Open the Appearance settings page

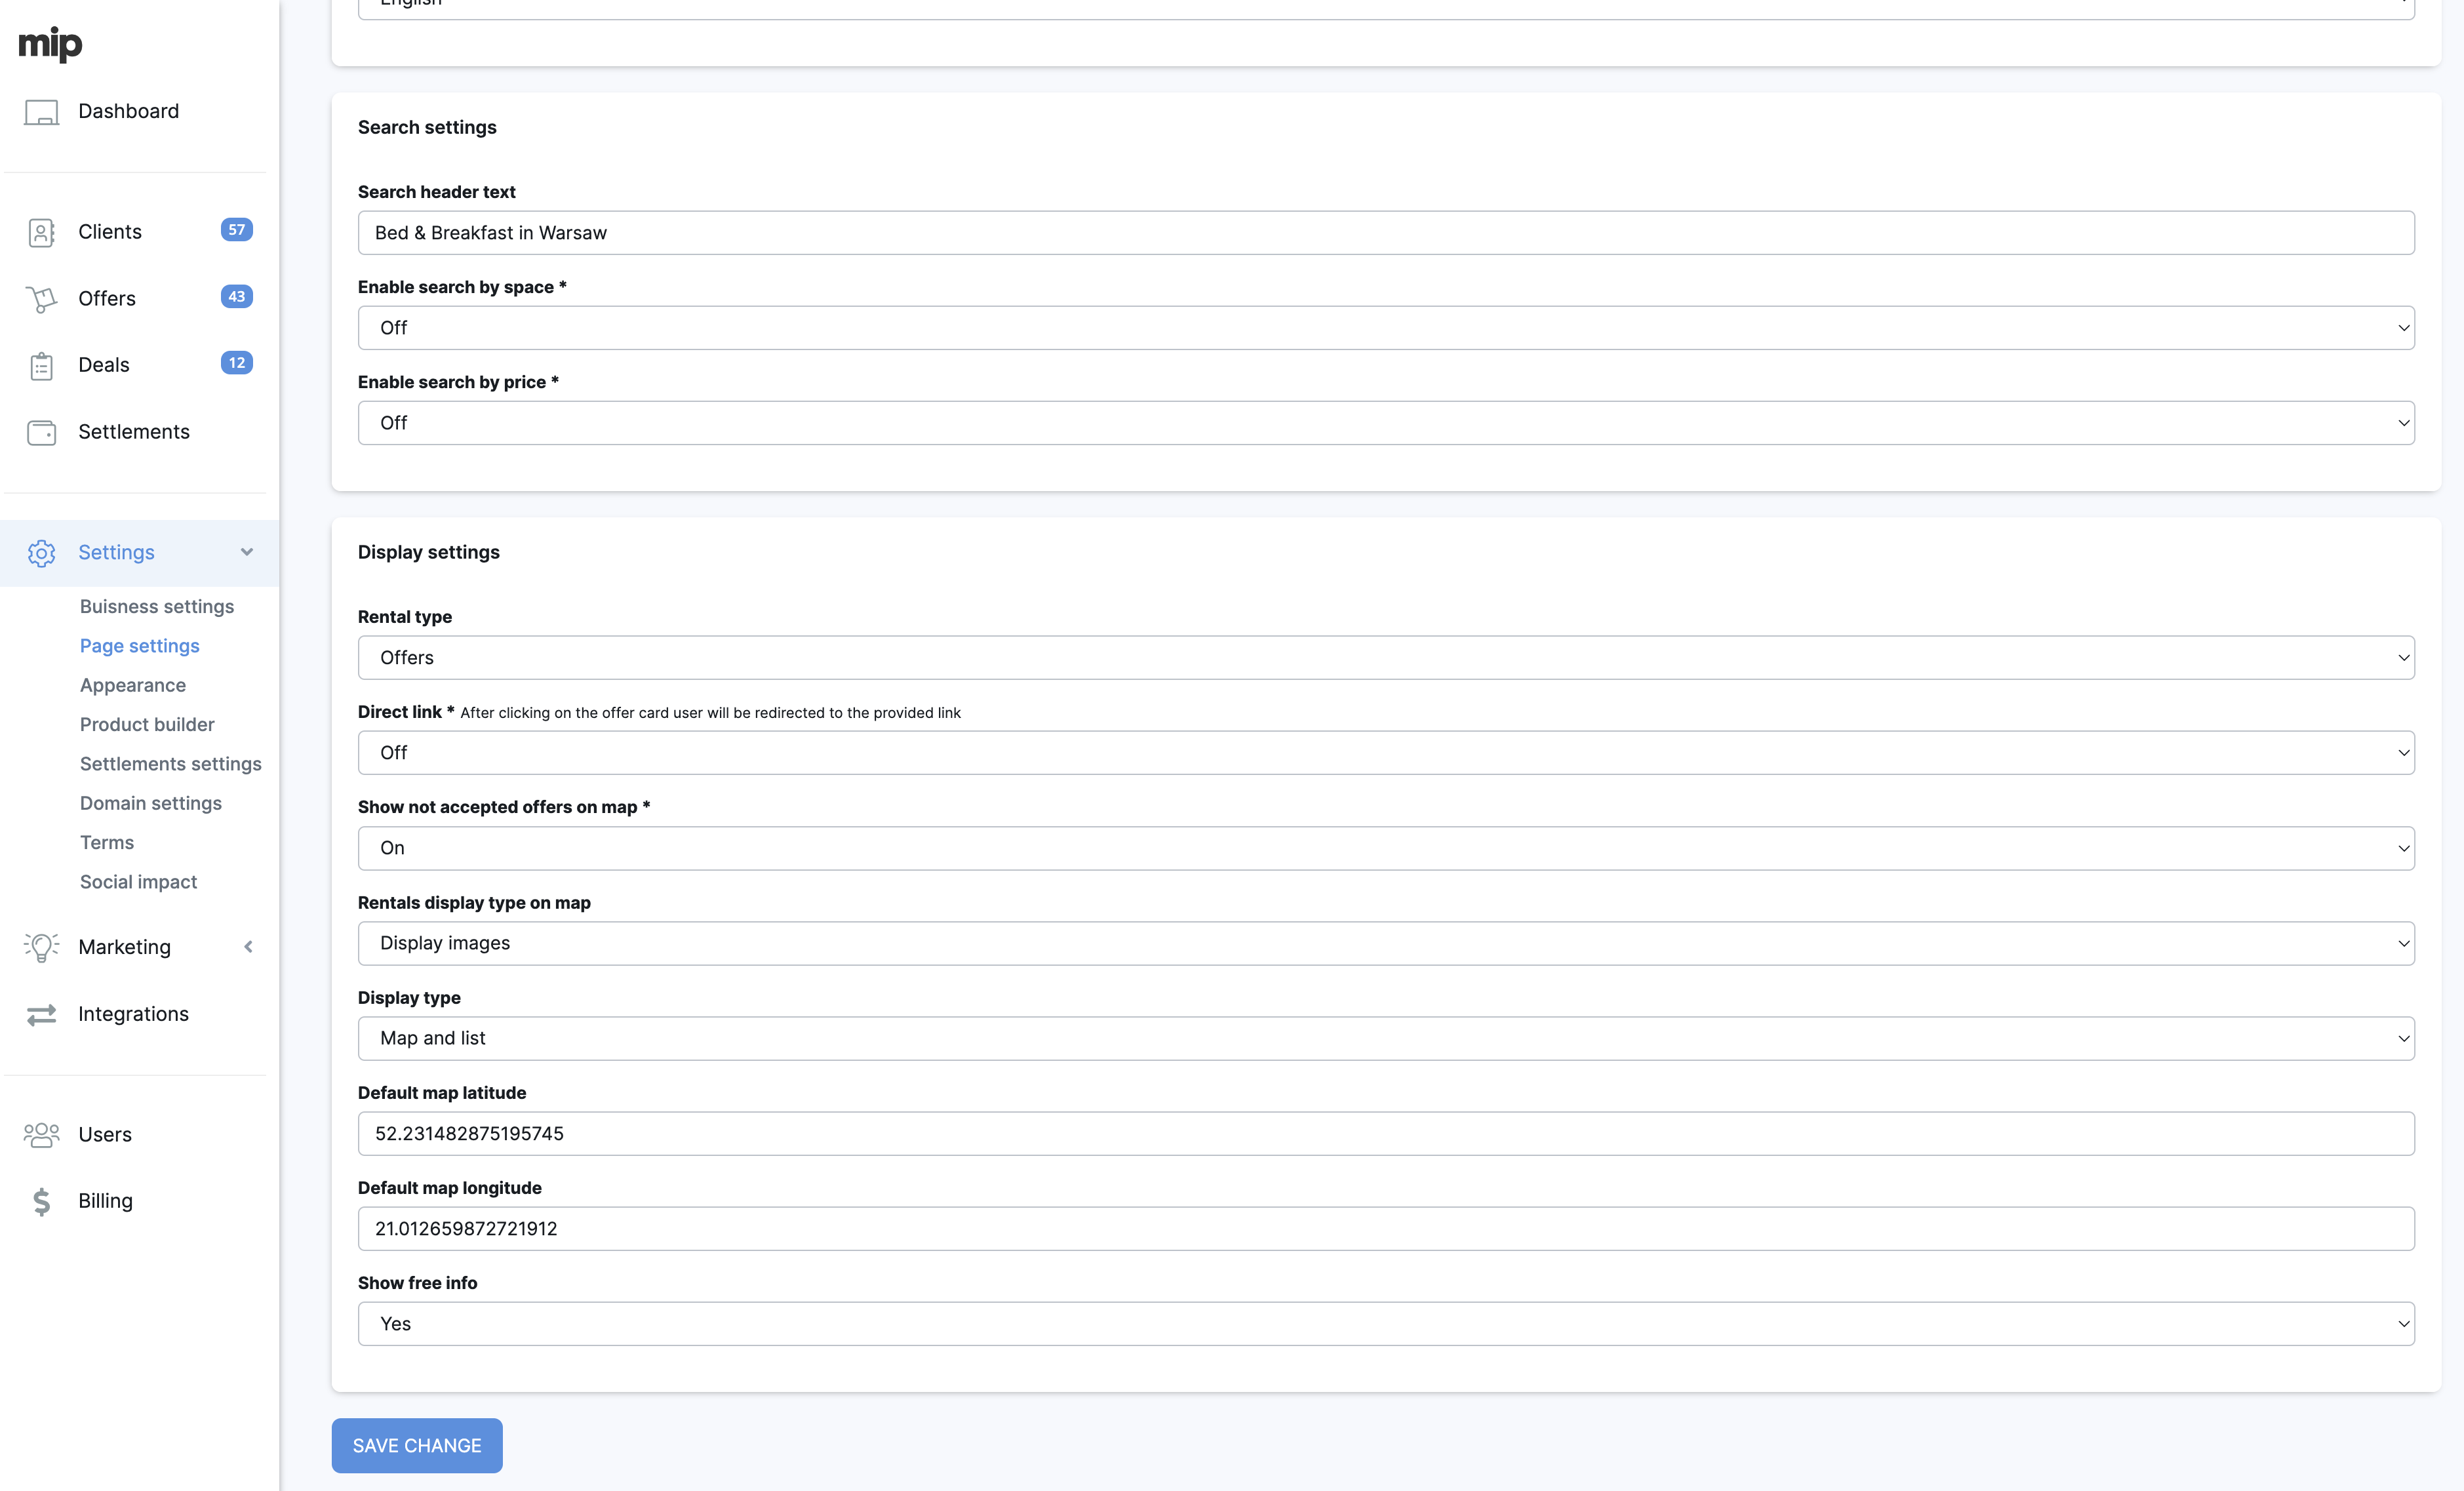pyautogui.click(x=133, y=685)
